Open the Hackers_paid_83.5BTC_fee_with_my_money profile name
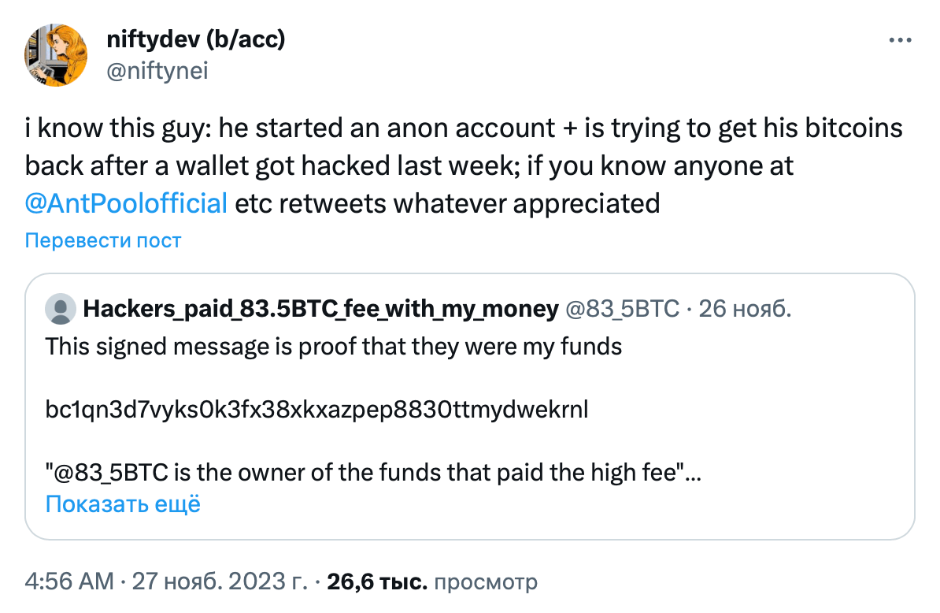Screen dimensions: 940x613 320,310
